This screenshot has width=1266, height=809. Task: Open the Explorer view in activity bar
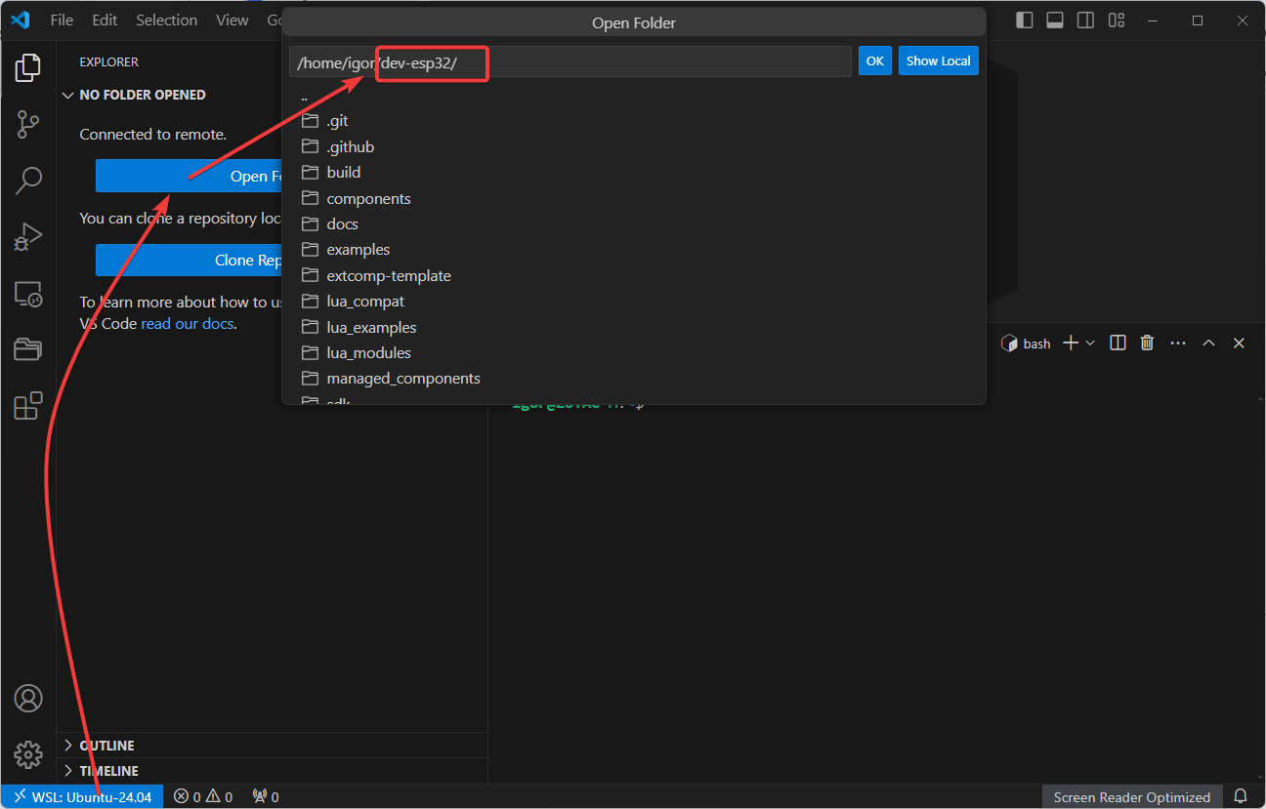coord(28,67)
